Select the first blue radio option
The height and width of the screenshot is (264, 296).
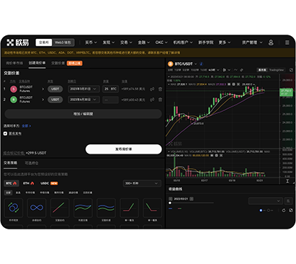pos(261,211)
